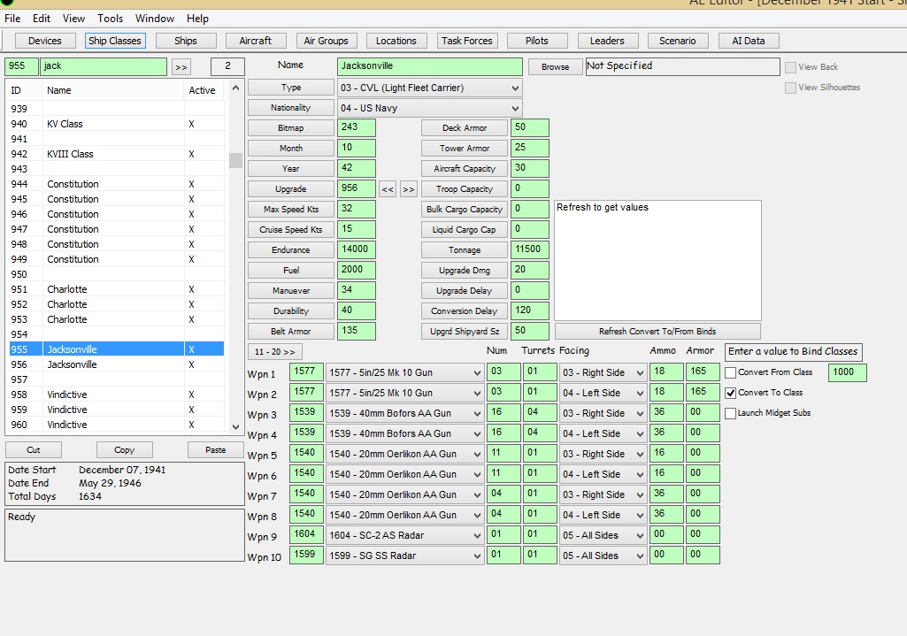This screenshot has width=907, height=636.
Task: Open the Help menu
Action: tap(197, 19)
